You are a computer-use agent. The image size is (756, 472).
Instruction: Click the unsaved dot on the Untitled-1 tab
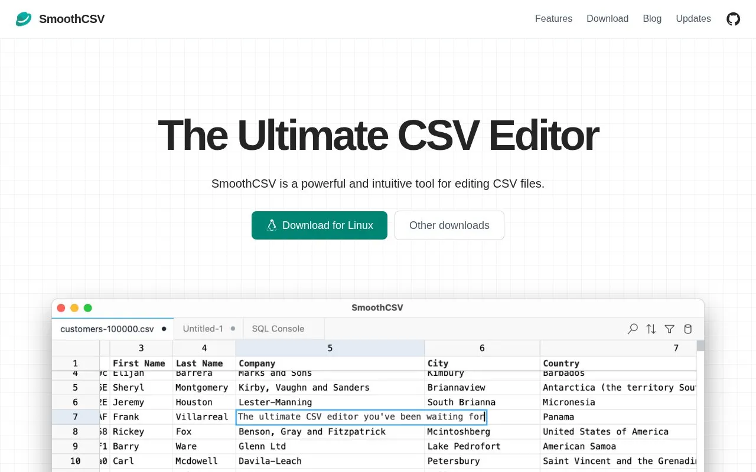[233, 329]
